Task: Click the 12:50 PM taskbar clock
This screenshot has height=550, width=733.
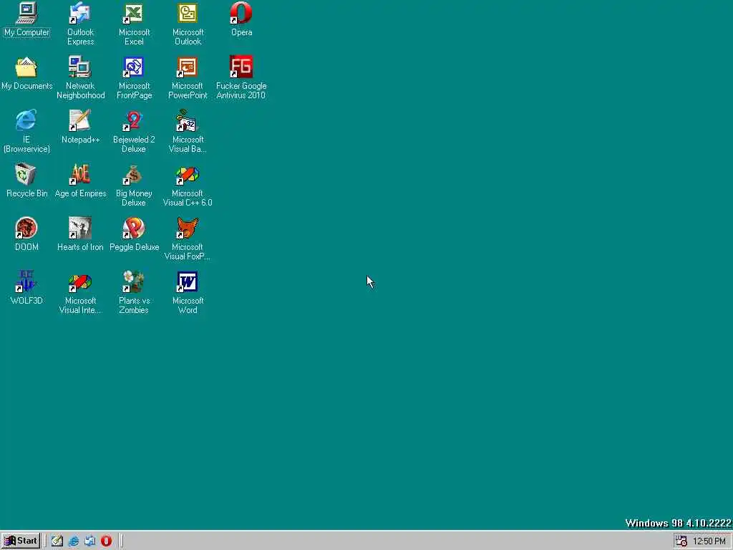Action: point(709,541)
